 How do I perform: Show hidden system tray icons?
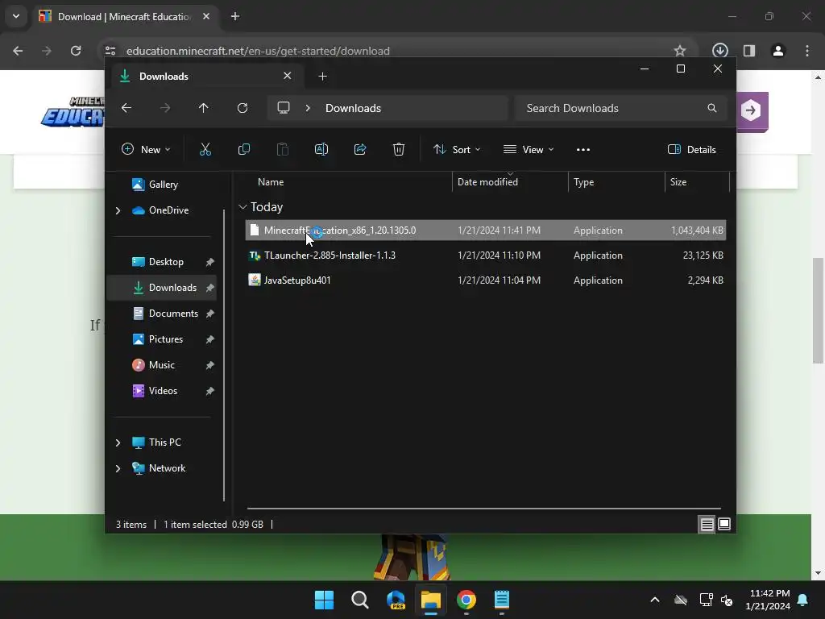(x=655, y=600)
